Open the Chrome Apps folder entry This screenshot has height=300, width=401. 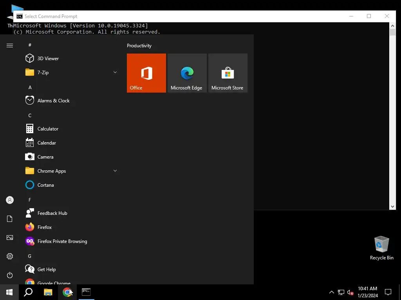coord(72,171)
